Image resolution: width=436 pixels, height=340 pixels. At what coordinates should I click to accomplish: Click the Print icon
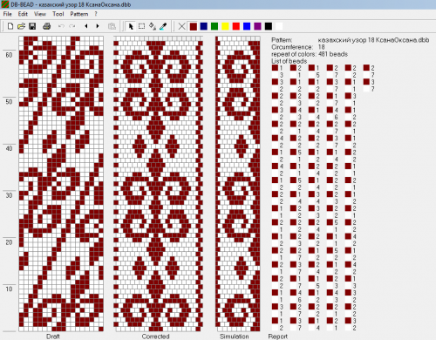point(47,26)
